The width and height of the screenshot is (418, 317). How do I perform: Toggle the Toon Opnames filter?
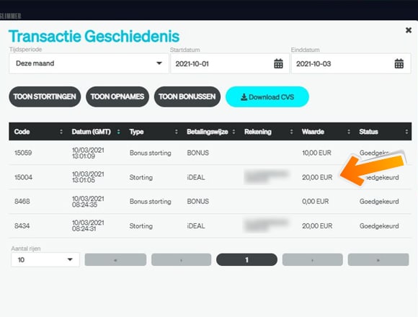point(117,97)
